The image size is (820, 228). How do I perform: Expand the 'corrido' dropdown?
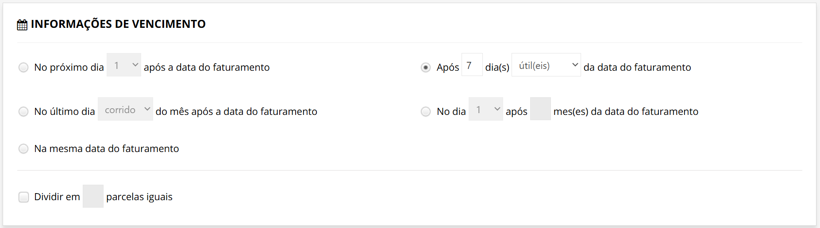point(125,109)
